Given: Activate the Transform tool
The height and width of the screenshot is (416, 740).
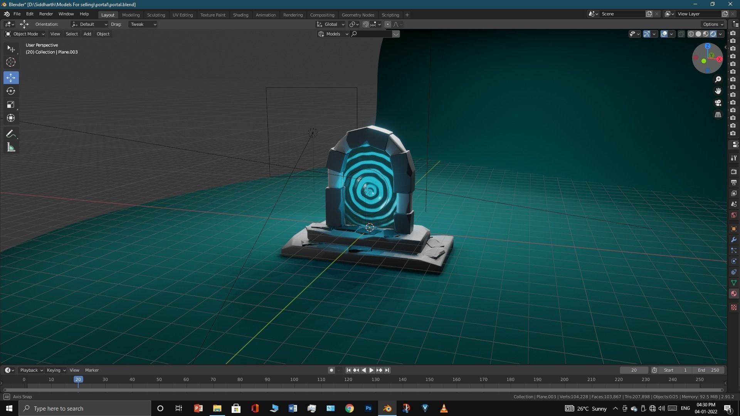Looking at the screenshot, I should [11, 118].
